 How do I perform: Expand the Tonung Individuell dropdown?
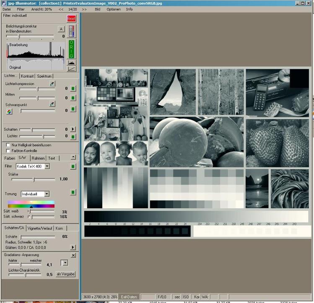tap(47, 194)
